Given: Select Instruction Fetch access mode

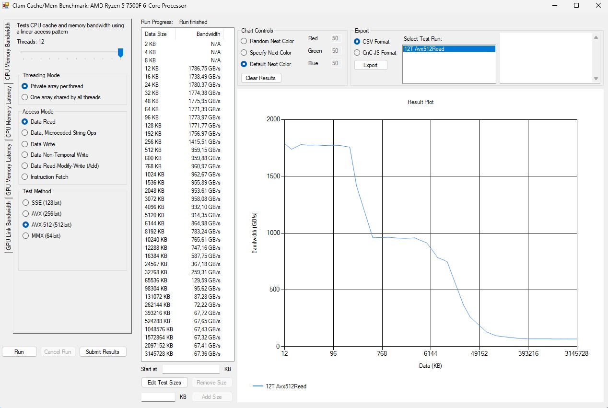Looking at the screenshot, I should tap(45, 177).
